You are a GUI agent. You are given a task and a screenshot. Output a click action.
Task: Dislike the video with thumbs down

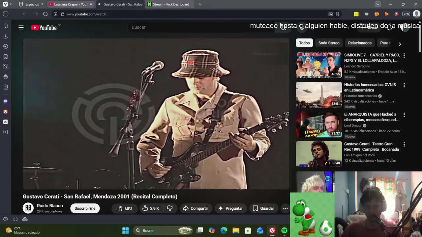pyautogui.click(x=170, y=208)
